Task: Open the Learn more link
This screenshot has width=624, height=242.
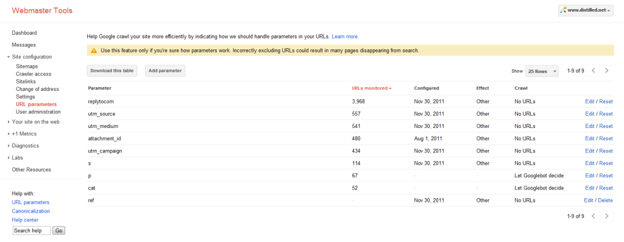Action: tap(345, 37)
